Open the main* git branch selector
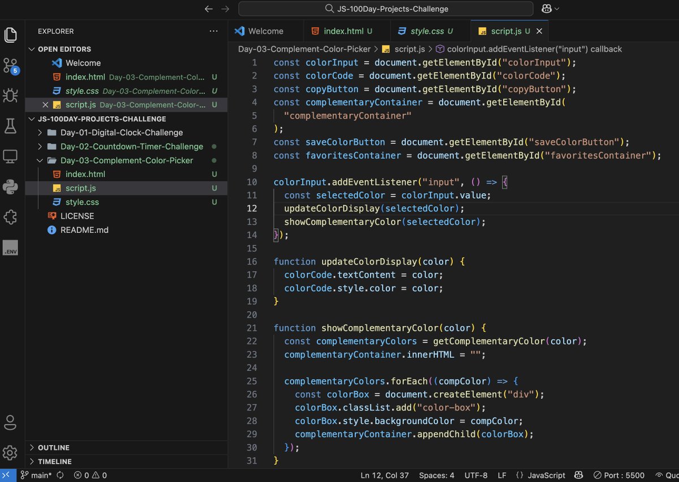This screenshot has height=482, width=679. coord(36,475)
